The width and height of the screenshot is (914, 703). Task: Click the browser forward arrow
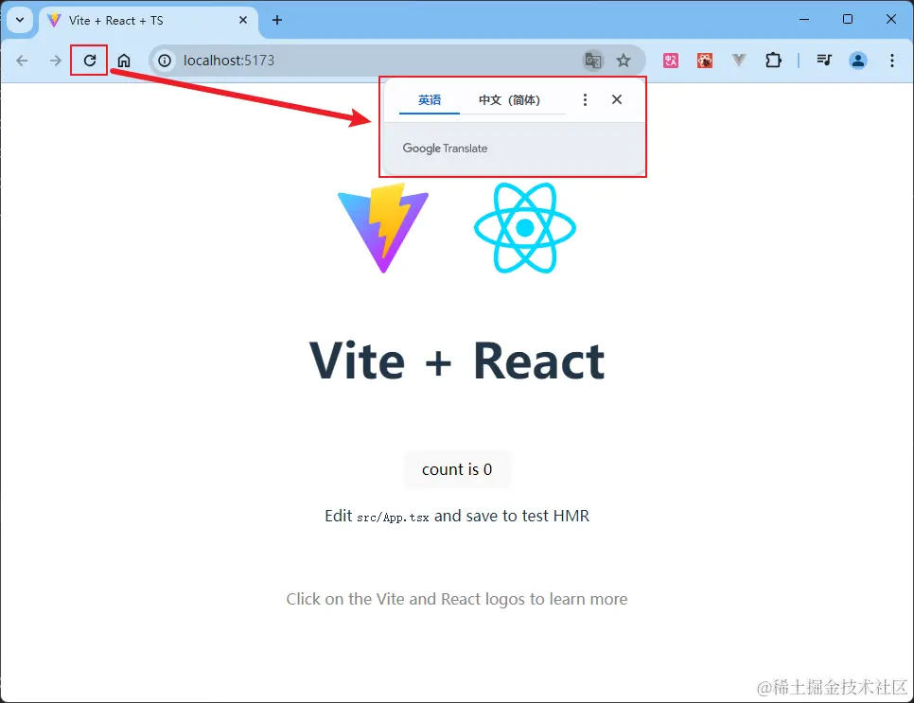[56, 61]
